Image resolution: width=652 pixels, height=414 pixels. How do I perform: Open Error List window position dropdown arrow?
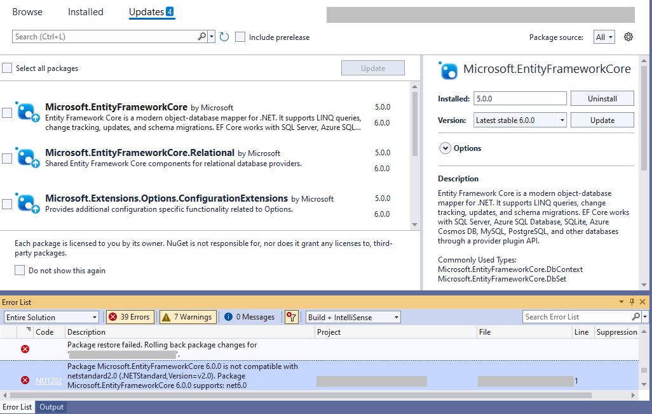[x=621, y=302]
